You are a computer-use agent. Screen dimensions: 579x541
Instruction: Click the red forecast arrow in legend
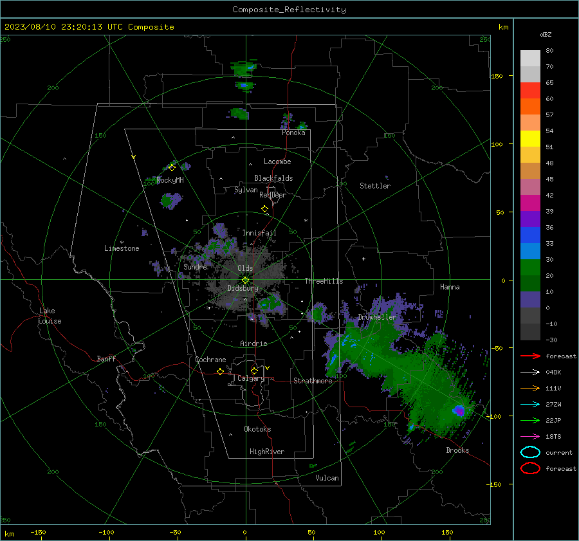point(530,356)
